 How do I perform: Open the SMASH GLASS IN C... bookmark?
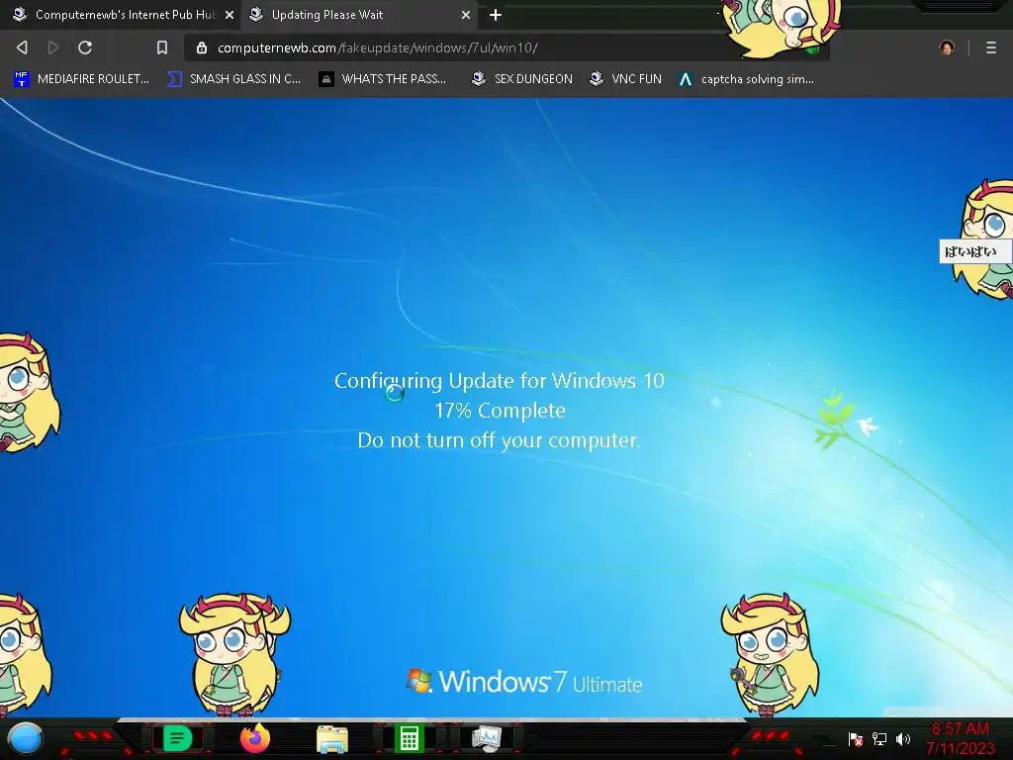point(233,79)
